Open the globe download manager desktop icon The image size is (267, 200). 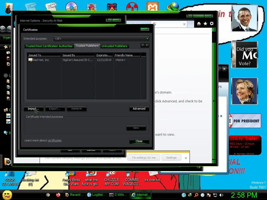tap(173, 7)
